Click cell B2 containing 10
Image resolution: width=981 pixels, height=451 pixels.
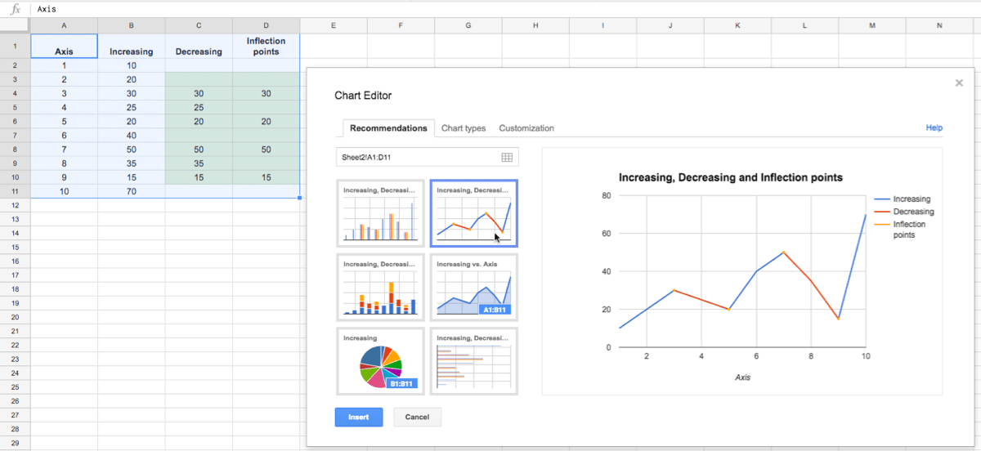pos(131,65)
